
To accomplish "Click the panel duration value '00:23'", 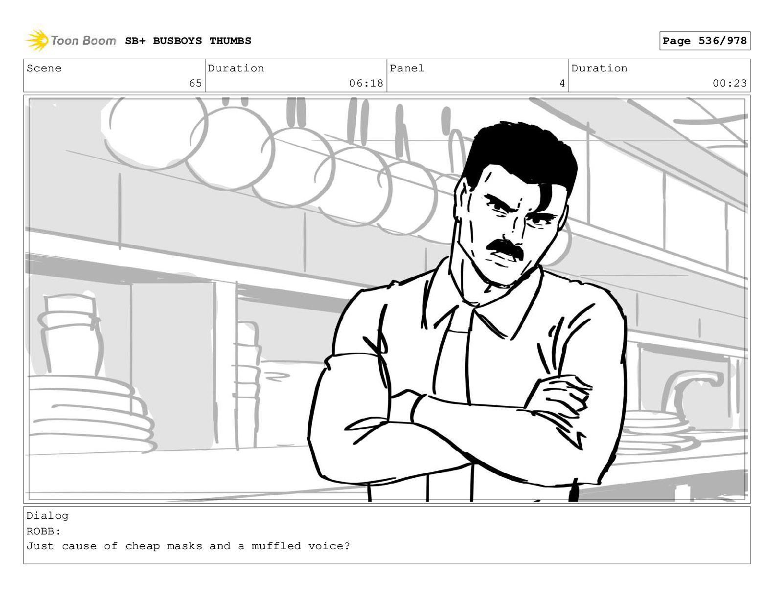I will coord(729,83).
